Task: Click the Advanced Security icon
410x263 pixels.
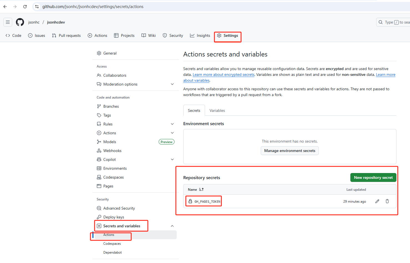Action: click(99, 208)
